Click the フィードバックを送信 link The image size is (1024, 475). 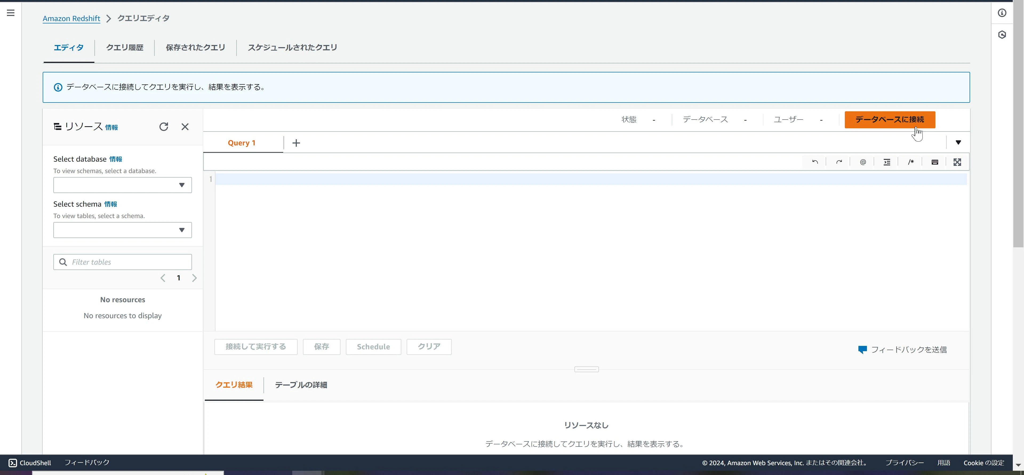[x=909, y=350]
